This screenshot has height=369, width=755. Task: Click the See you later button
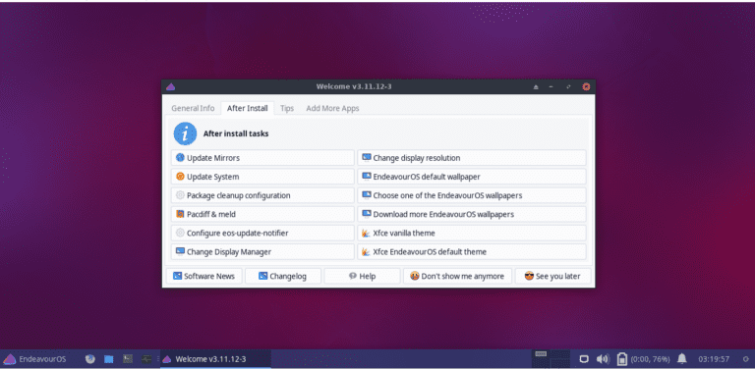(x=552, y=277)
